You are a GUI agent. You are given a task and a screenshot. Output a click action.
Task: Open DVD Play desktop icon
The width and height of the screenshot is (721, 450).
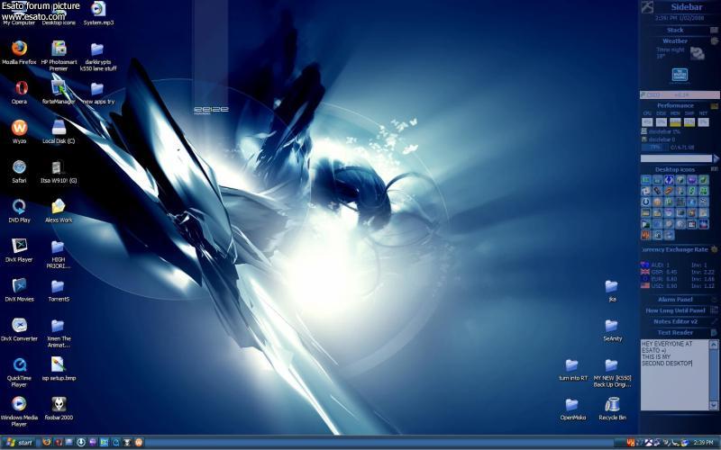tap(19, 211)
